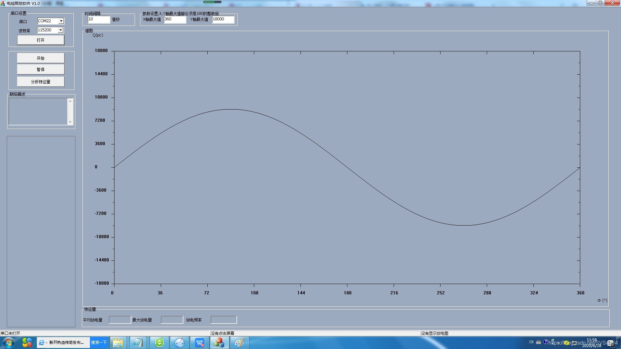Click the 时间间隔 input field
This screenshot has height=349, width=621.
(99, 19)
